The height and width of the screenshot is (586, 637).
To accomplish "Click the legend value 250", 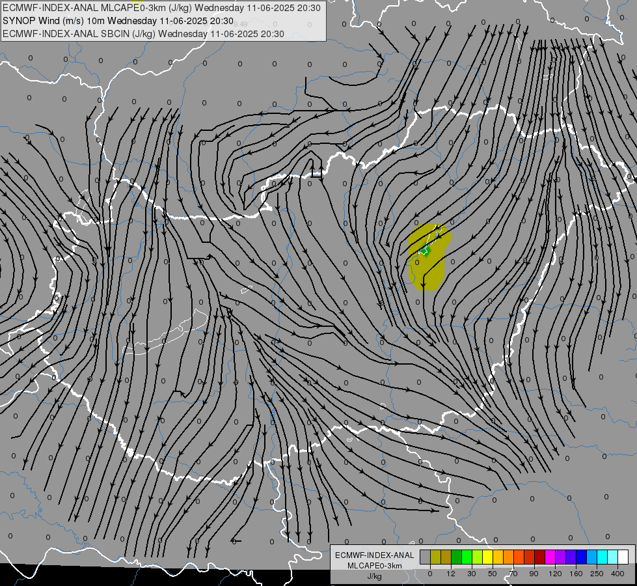I will pyautogui.click(x=597, y=574).
